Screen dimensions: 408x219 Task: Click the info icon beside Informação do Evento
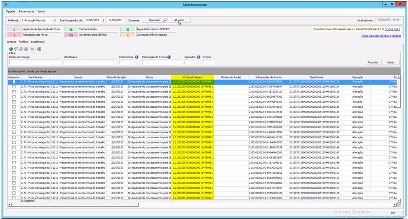point(169,57)
